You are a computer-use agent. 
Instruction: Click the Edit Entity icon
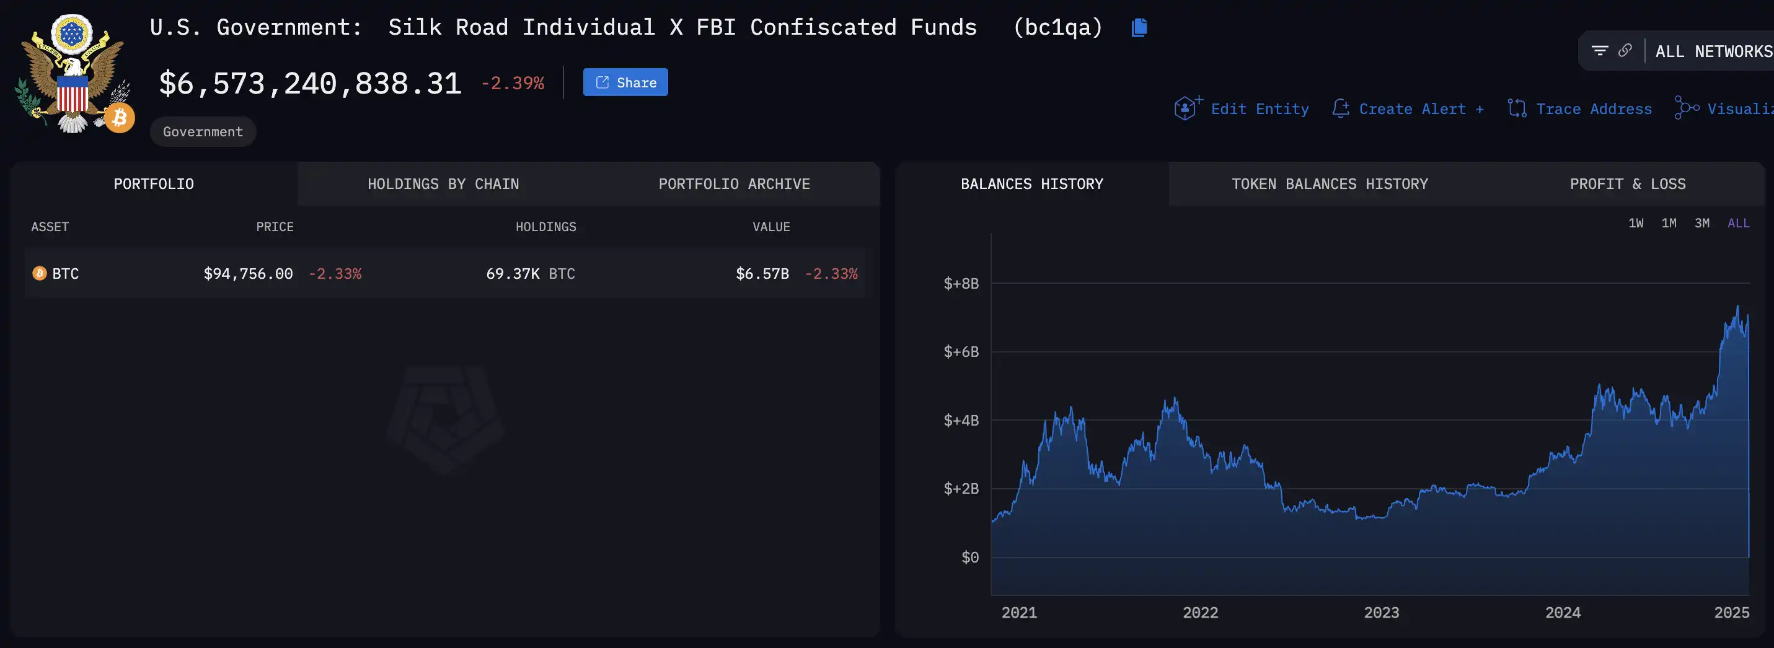(1186, 109)
